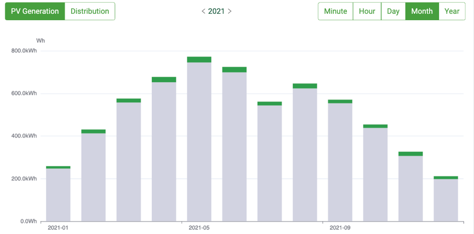
Task: Click the 2021 year label
Action: [216, 11]
